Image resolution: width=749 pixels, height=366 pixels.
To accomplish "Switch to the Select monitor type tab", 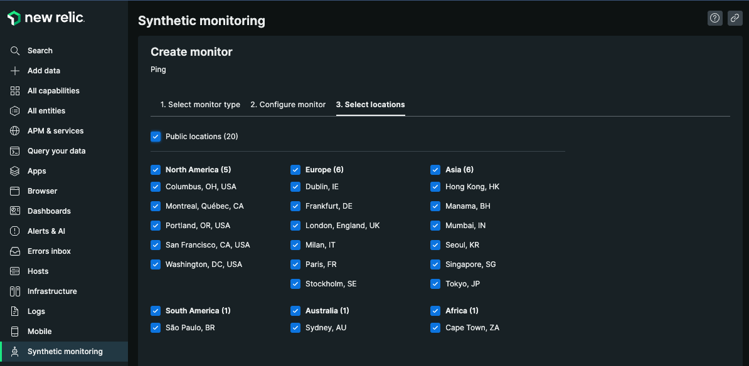I will pos(200,105).
